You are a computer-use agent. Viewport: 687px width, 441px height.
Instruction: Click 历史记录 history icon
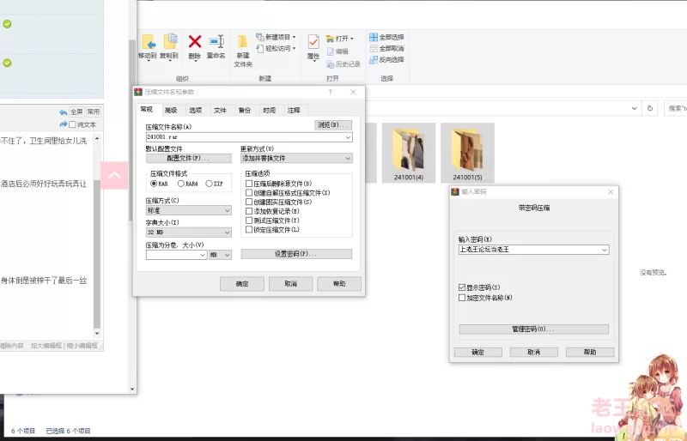click(343, 64)
